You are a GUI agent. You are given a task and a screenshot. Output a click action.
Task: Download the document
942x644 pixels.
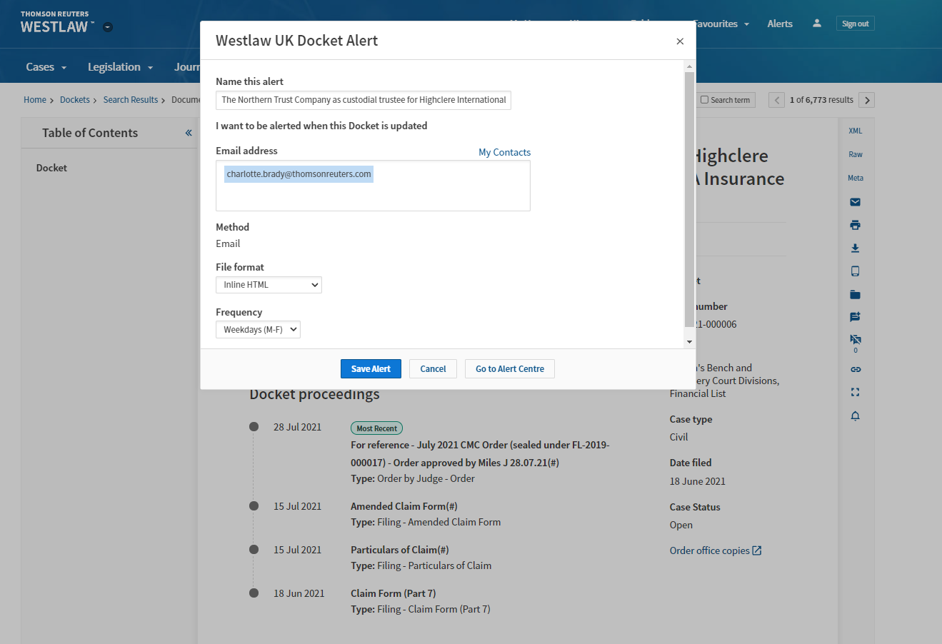[856, 248]
